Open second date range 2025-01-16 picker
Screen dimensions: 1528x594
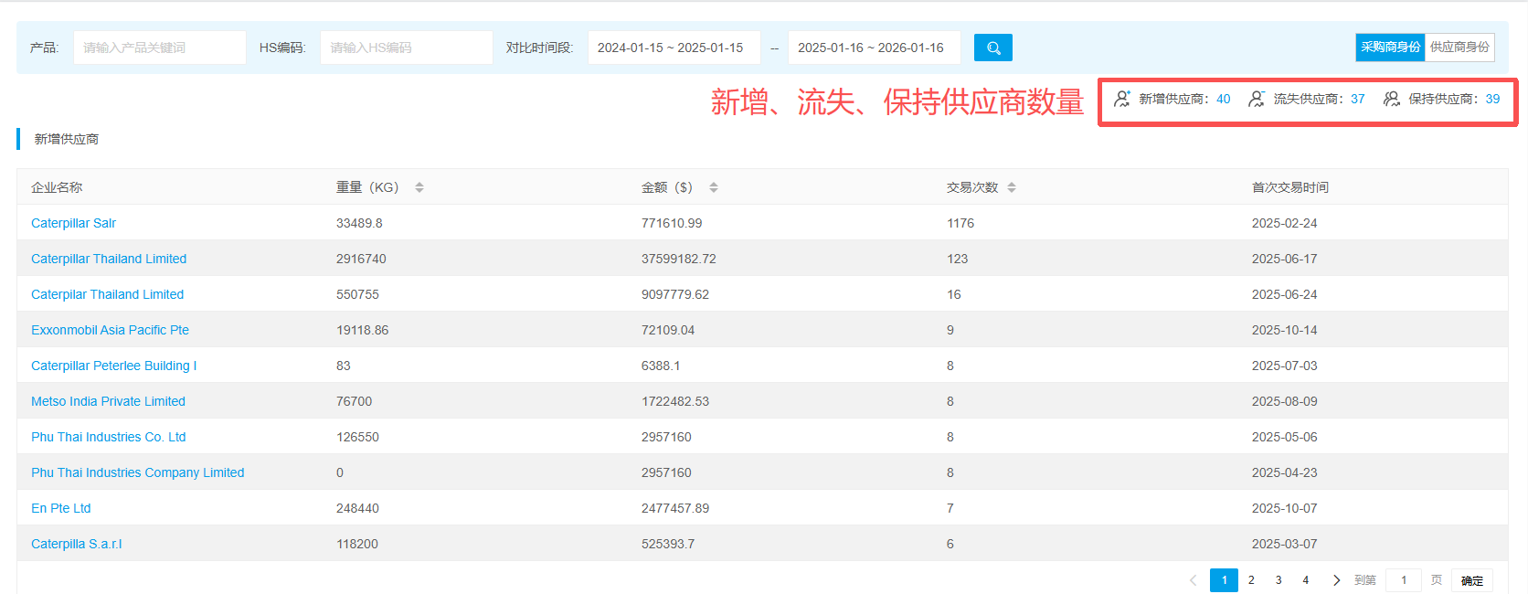874,48
